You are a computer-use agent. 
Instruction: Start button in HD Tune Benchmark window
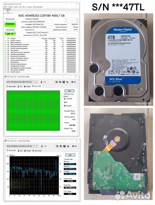[70, 155]
